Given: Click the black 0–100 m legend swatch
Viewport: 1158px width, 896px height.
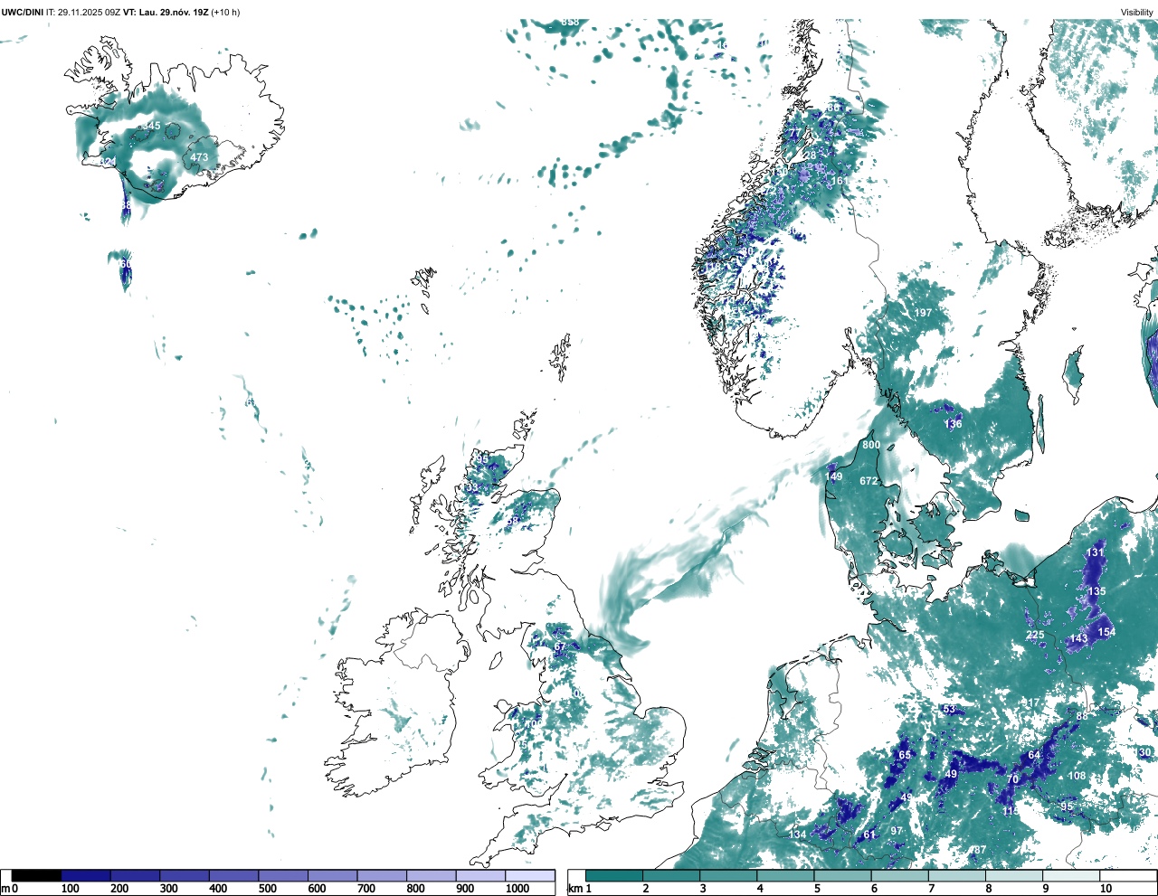Looking at the screenshot, I should 37,875.
